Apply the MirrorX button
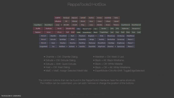Screen dimensions: 174x98 [x=43, y=36]
